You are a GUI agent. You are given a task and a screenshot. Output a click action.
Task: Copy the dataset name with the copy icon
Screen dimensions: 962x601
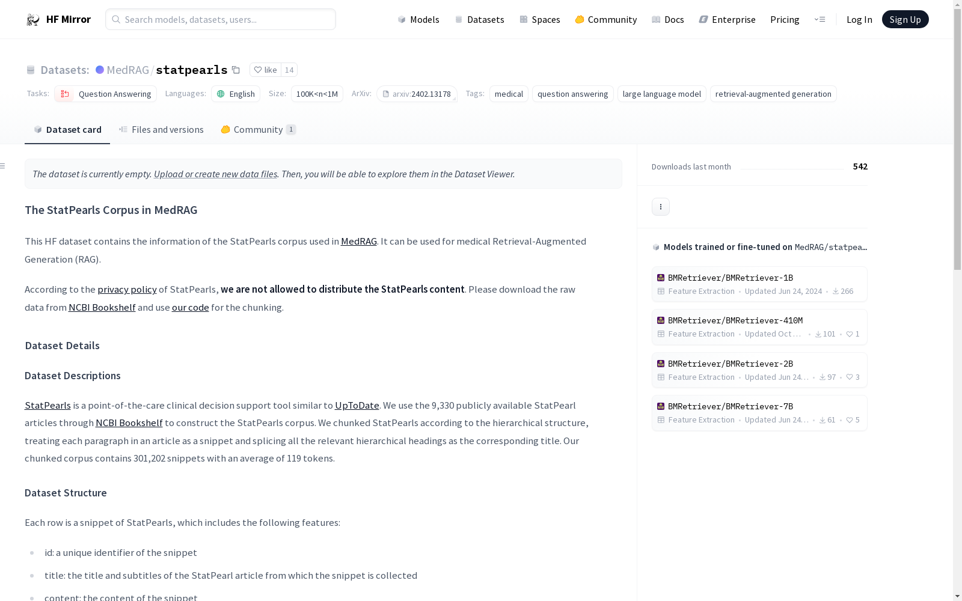pyautogui.click(x=236, y=70)
